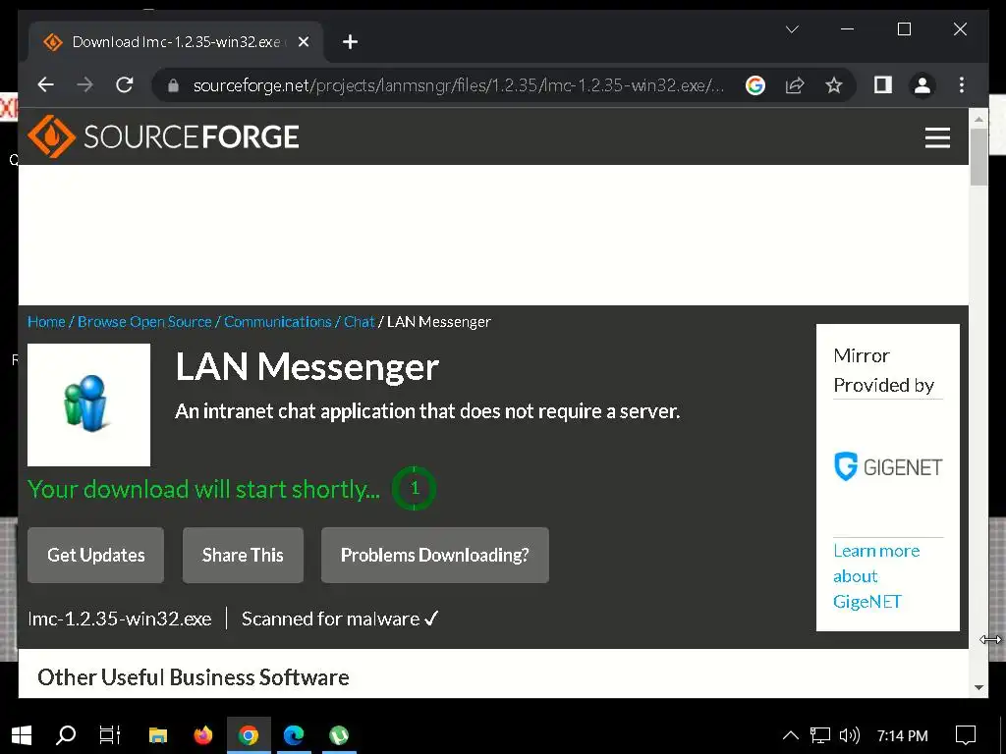This screenshot has width=1006, height=754.
Task: Open Chrome side panel
Action: coord(883,85)
